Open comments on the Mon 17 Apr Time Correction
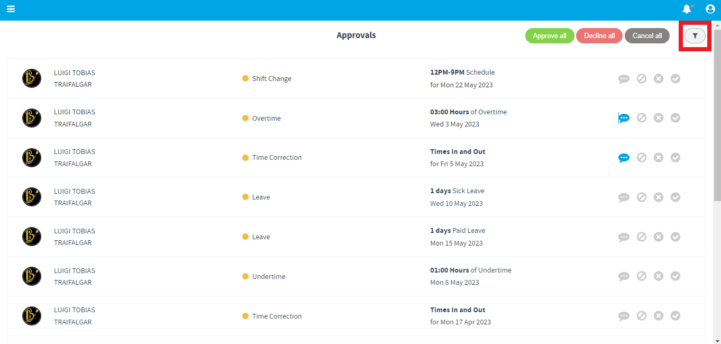 (624, 316)
